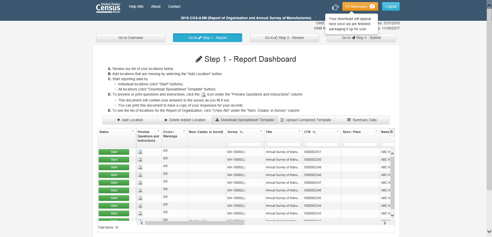
Task: Open preview document icon for CFN 5000002351
Action: point(140,152)
